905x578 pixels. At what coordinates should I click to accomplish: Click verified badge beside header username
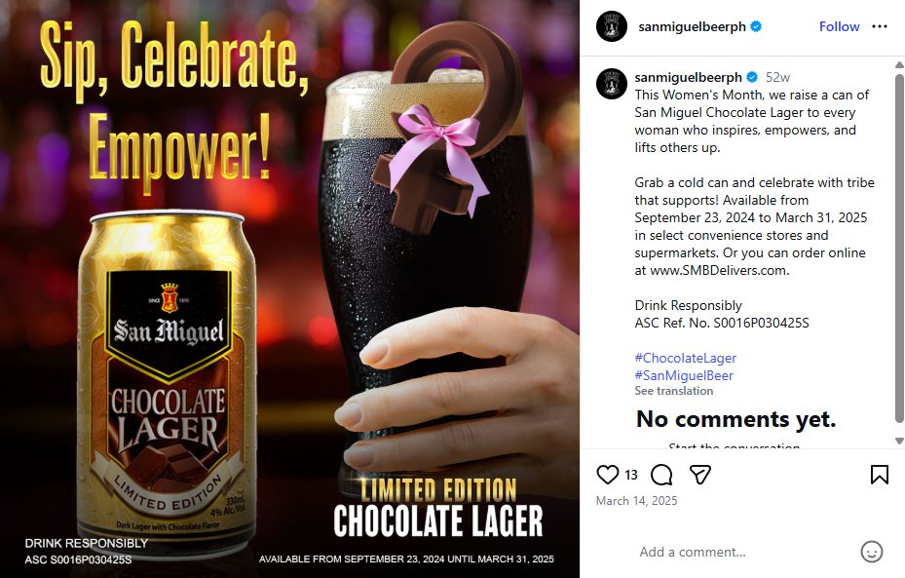(756, 26)
